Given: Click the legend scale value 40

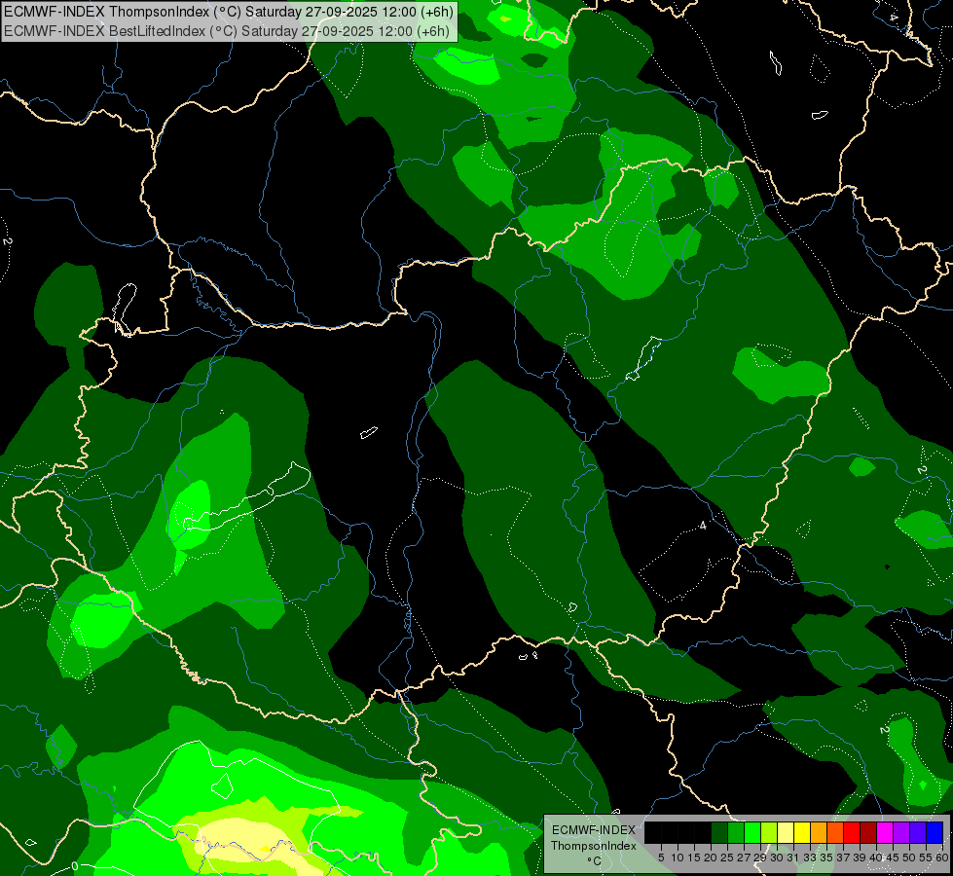Looking at the screenshot, I should (876, 858).
